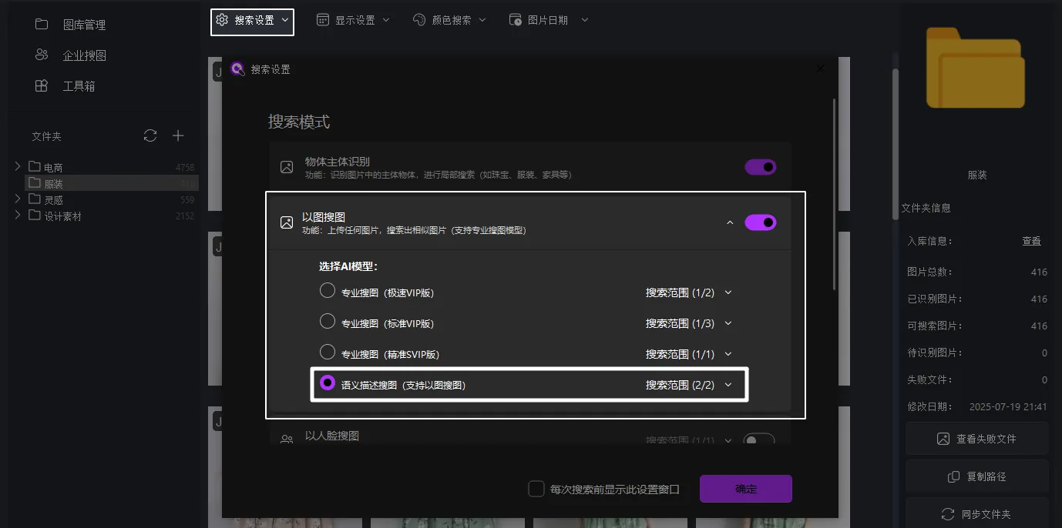Open the 图库管理 section in sidebar
Image resolution: width=1062 pixels, height=528 pixels.
coord(85,24)
